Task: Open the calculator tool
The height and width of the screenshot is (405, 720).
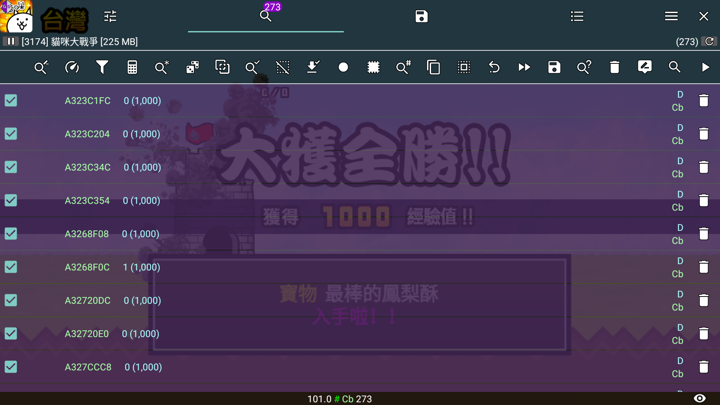Action: coord(132,67)
